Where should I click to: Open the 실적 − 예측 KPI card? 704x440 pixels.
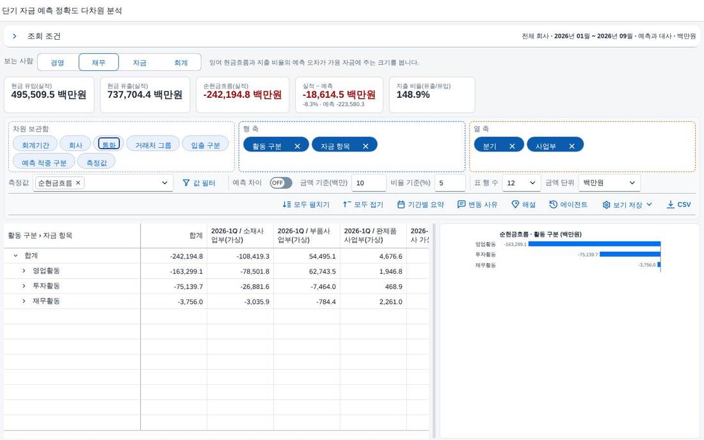[x=339, y=95]
